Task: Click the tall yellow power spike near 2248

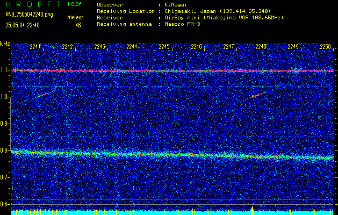Action: [252, 211]
